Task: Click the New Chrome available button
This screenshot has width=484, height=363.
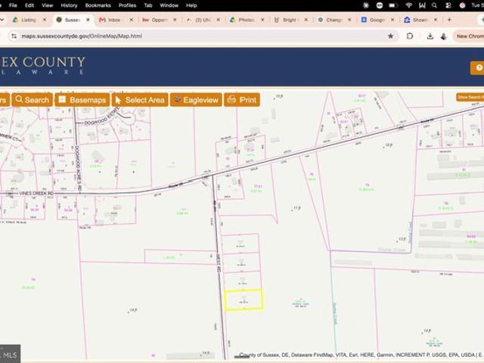Action: (x=469, y=36)
